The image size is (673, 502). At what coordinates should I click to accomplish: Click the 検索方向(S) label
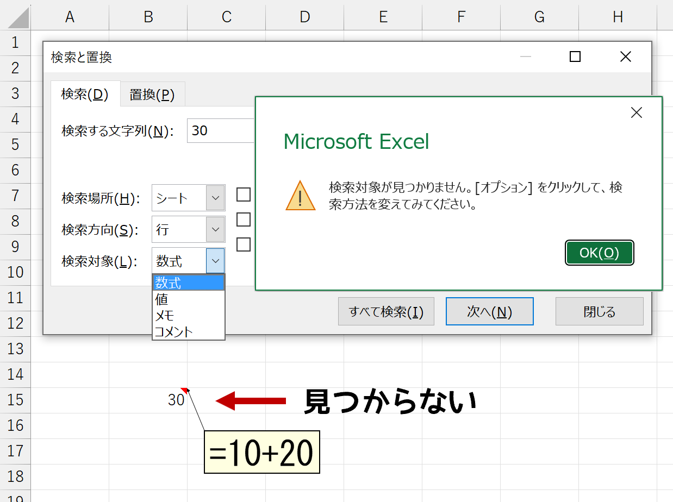point(100,230)
